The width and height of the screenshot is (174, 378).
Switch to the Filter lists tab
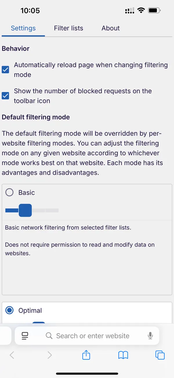pyautogui.click(x=68, y=28)
